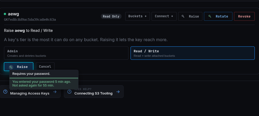The width and height of the screenshot is (259, 116).
Task: Click the green status dot next to aewg
Action: point(5,14)
